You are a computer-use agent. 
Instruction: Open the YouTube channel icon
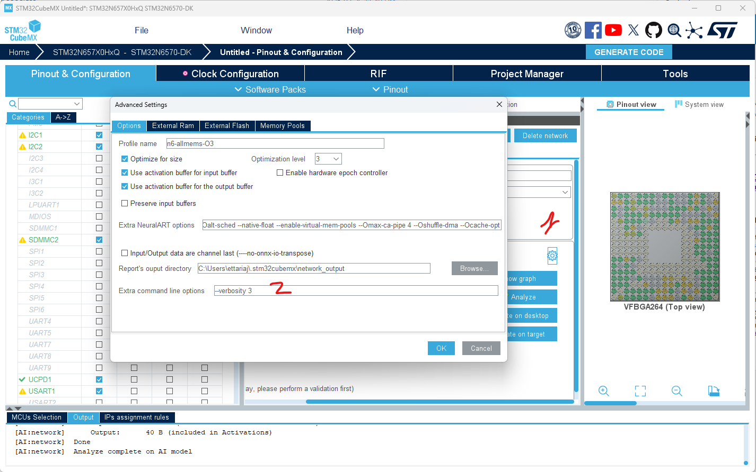pos(613,30)
